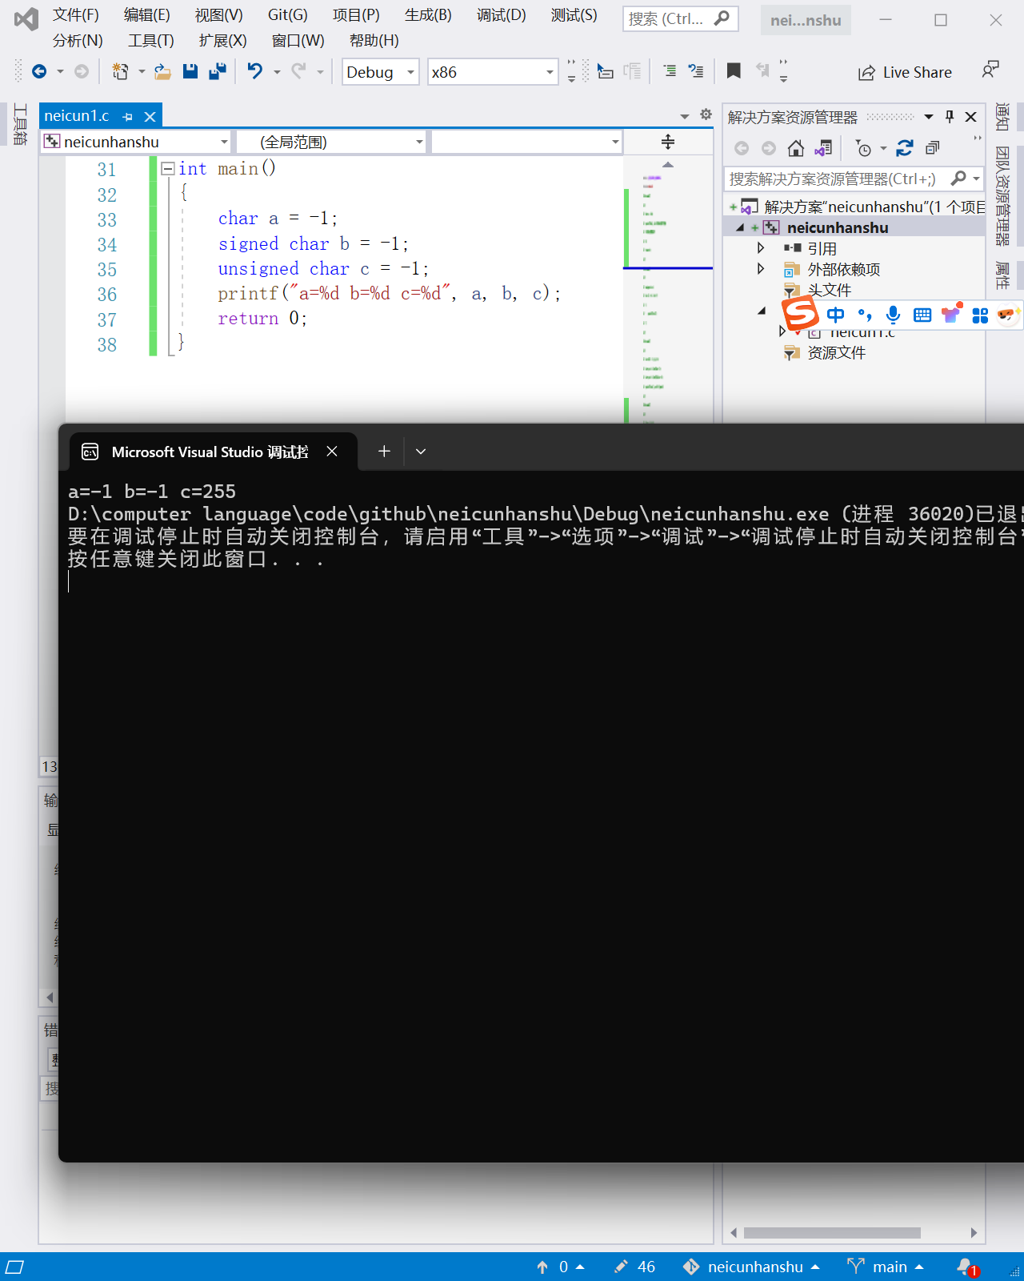Save the current file with the floppy icon

[190, 71]
